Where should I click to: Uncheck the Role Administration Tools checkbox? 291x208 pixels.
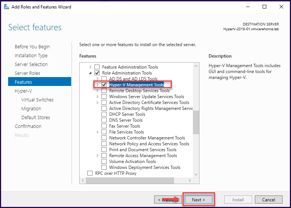97,73
